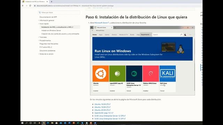
Task: Click the 'Departments' dropdown in the Store screenshot
Action: [x=146, y=35]
